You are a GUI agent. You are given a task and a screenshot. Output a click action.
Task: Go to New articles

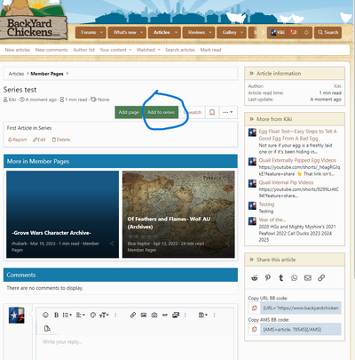pyautogui.click(x=18, y=50)
